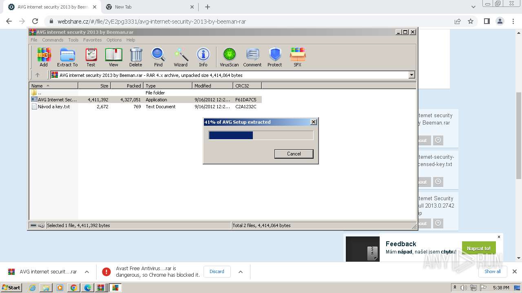The width and height of the screenshot is (522, 293).
Task: Bookmark this page with star icon
Action: tap(471, 21)
